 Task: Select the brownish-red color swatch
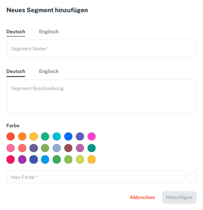click(68, 148)
